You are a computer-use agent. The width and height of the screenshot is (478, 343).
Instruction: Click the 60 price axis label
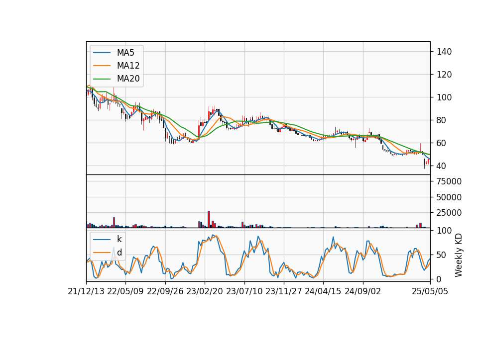point(442,143)
